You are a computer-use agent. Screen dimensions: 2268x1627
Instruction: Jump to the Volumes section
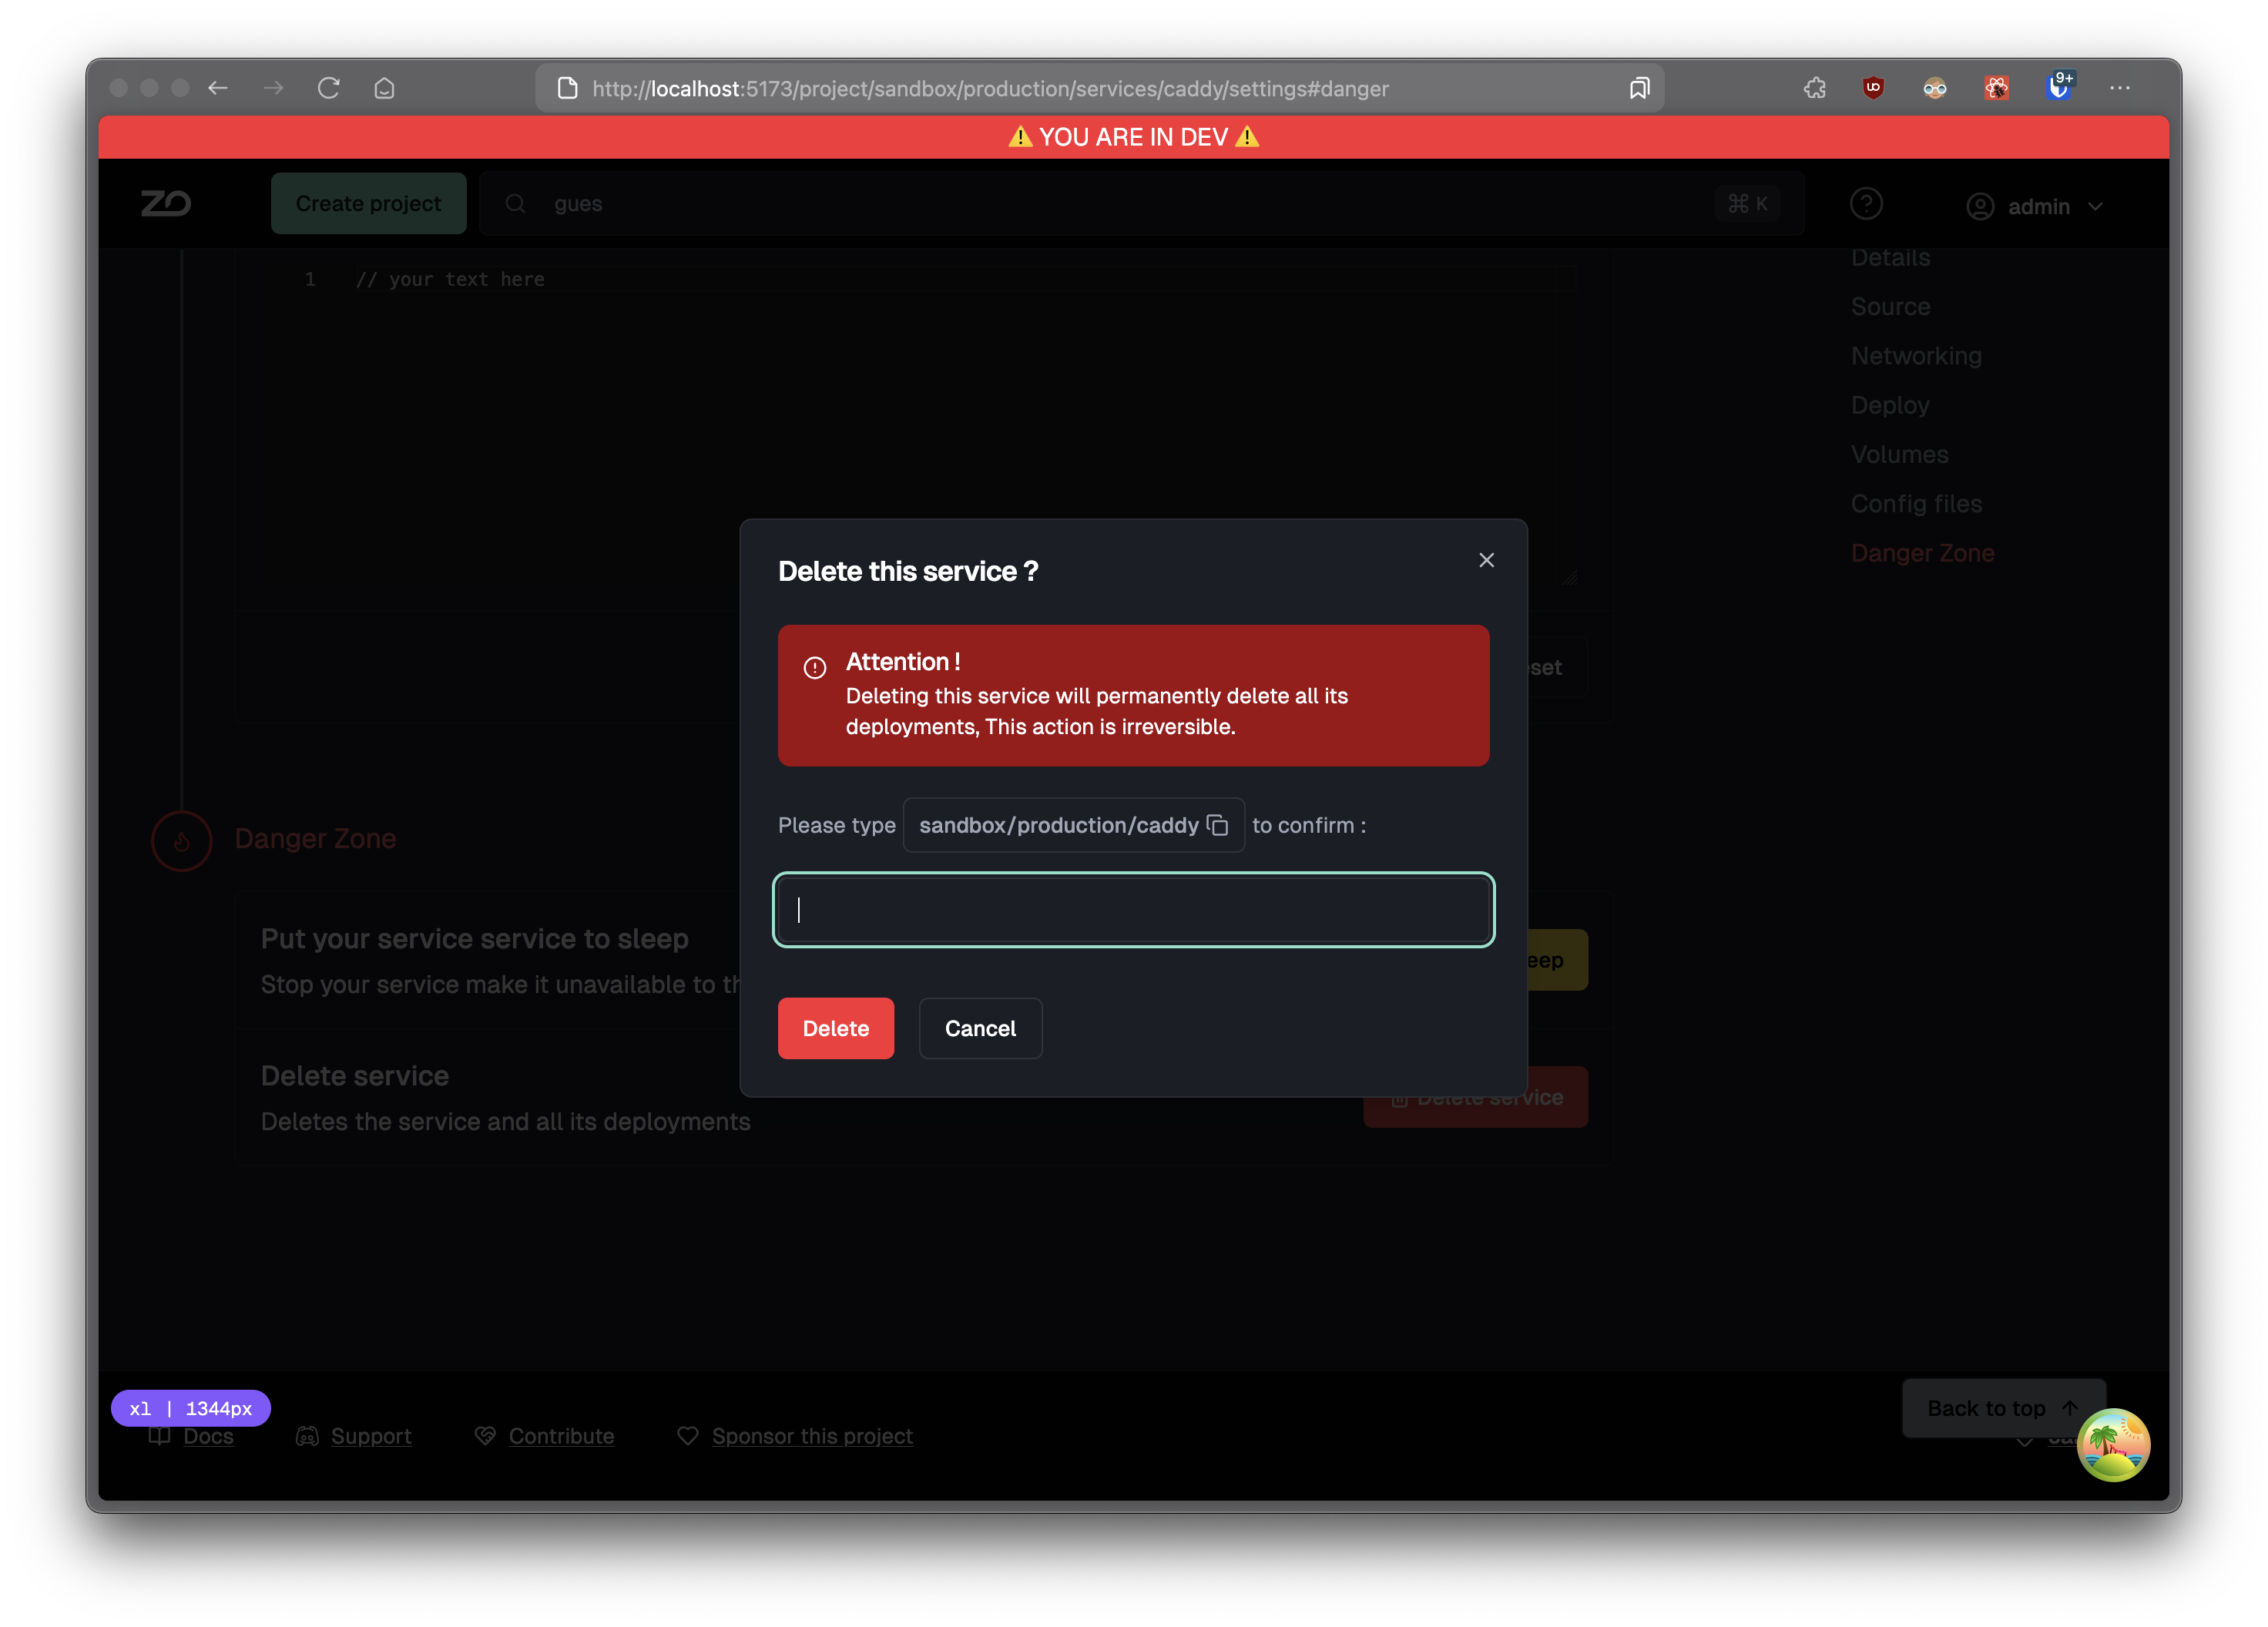1899,454
